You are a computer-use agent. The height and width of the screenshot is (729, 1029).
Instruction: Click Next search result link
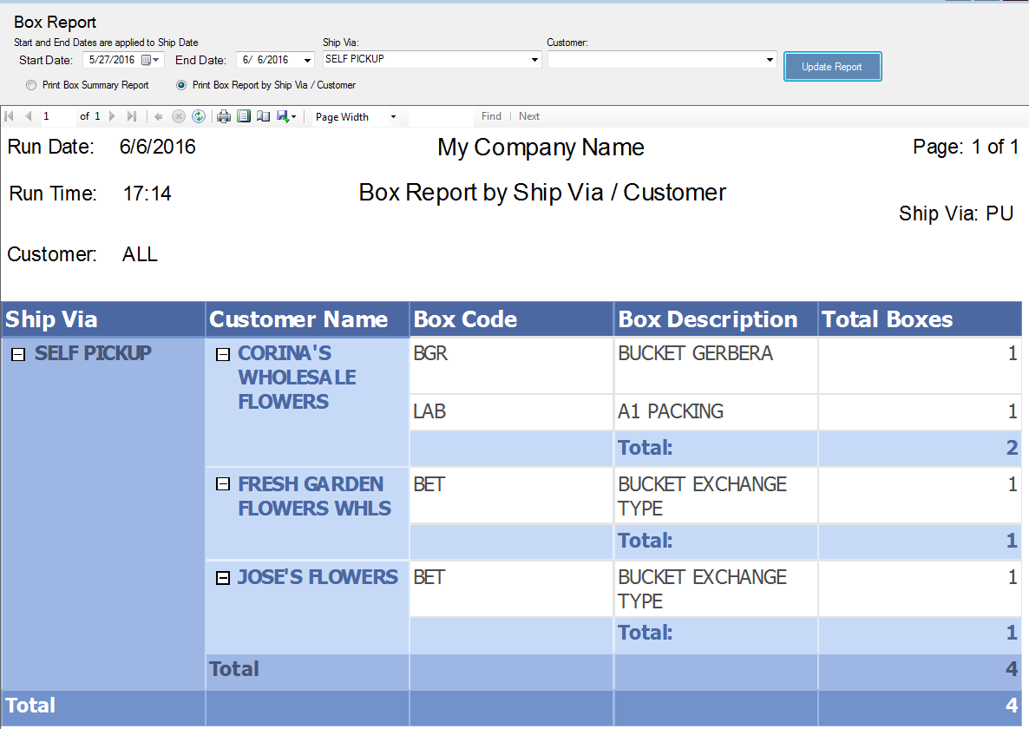pyautogui.click(x=529, y=116)
